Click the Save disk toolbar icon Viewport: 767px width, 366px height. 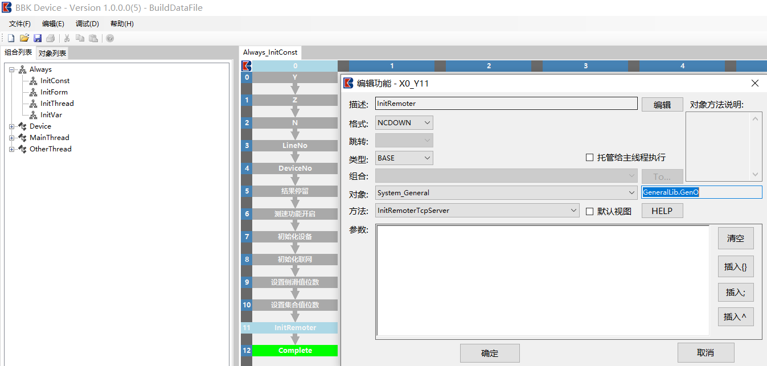pyautogui.click(x=38, y=38)
